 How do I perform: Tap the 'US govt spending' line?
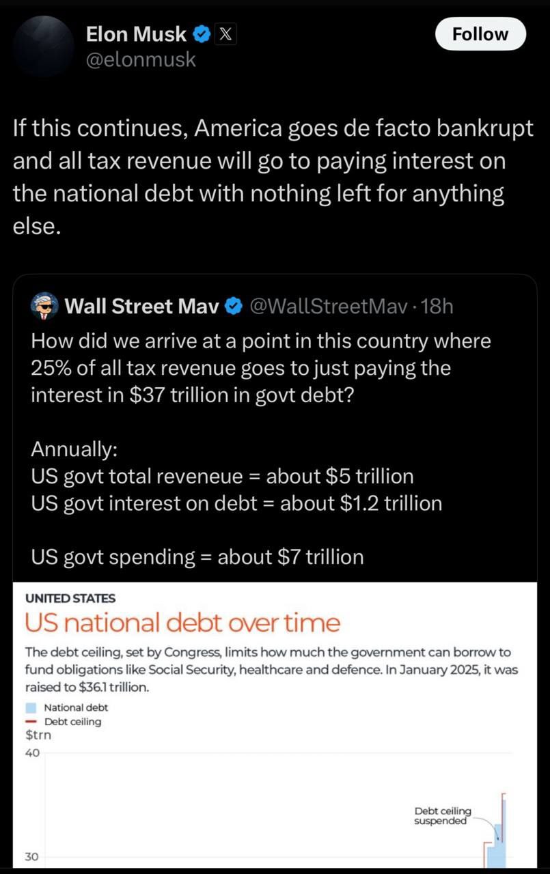197,557
